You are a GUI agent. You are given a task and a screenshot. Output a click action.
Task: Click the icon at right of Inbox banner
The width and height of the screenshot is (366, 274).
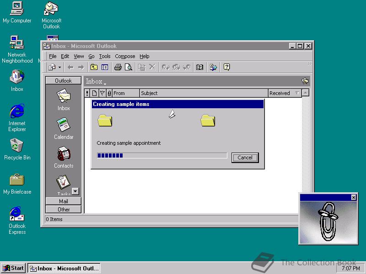pos(305,81)
